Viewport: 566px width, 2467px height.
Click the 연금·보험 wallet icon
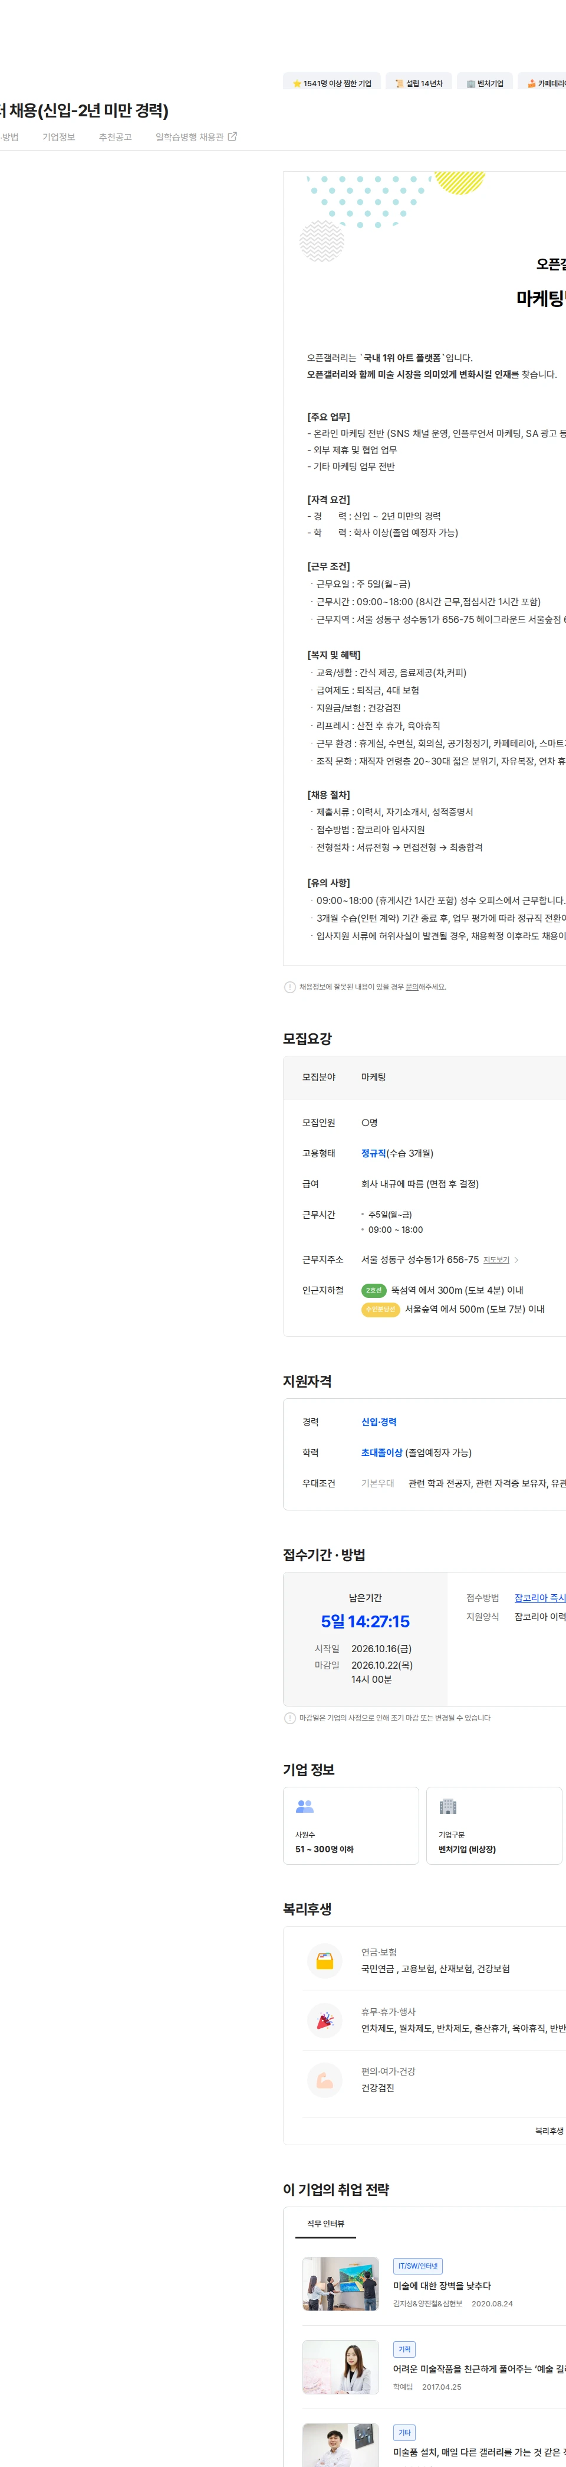325,1960
